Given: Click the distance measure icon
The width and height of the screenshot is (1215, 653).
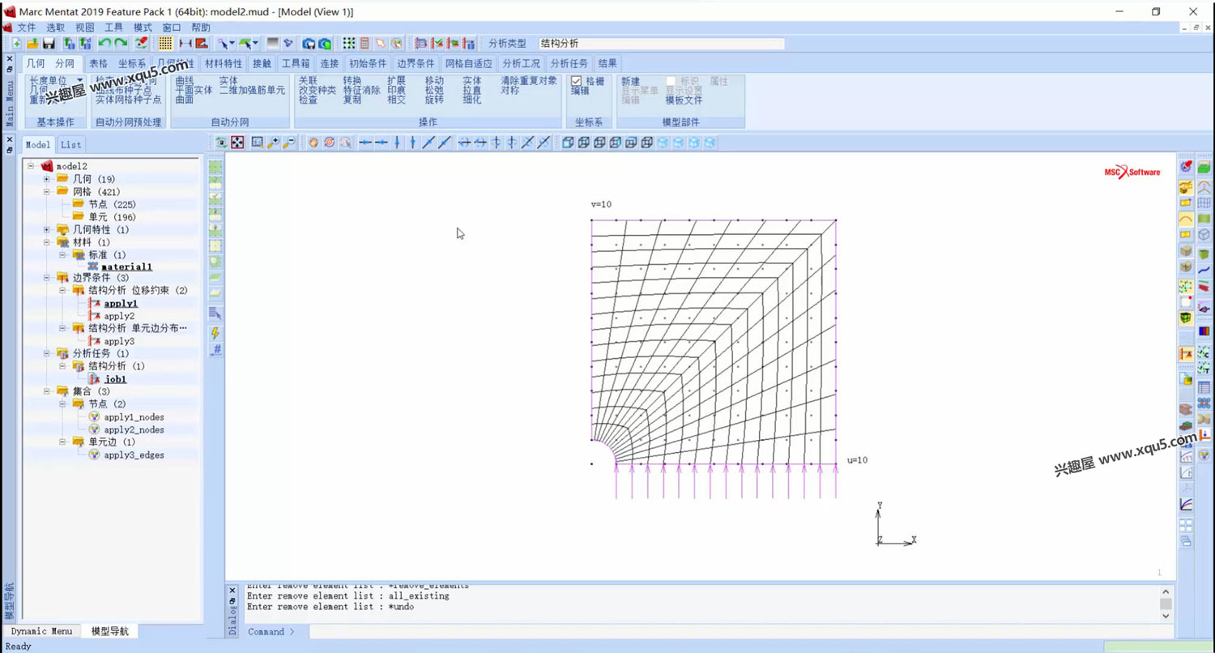Looking at the screenshot, I should tap(185, 43).
